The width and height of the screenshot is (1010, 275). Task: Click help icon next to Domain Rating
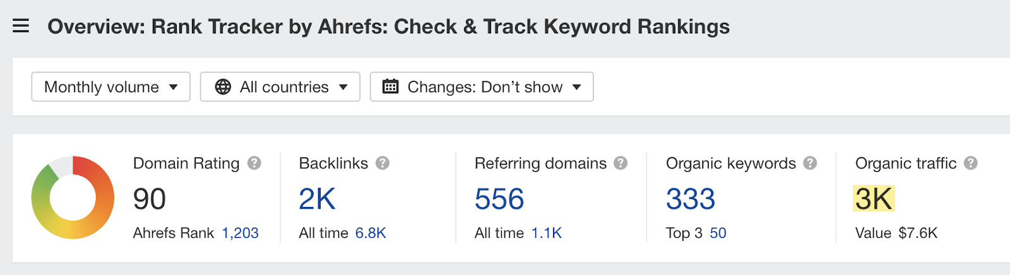pos(254,163)
